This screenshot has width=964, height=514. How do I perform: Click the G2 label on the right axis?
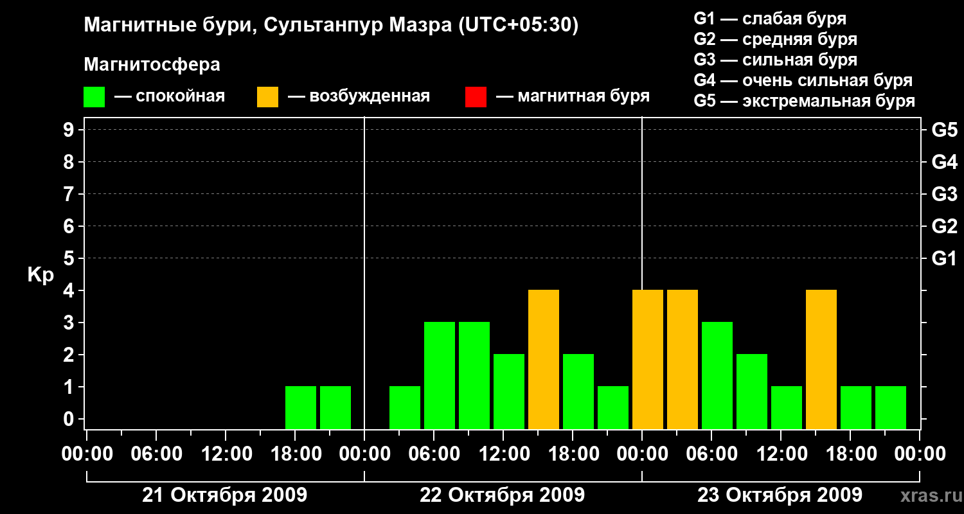coord(945,226)
